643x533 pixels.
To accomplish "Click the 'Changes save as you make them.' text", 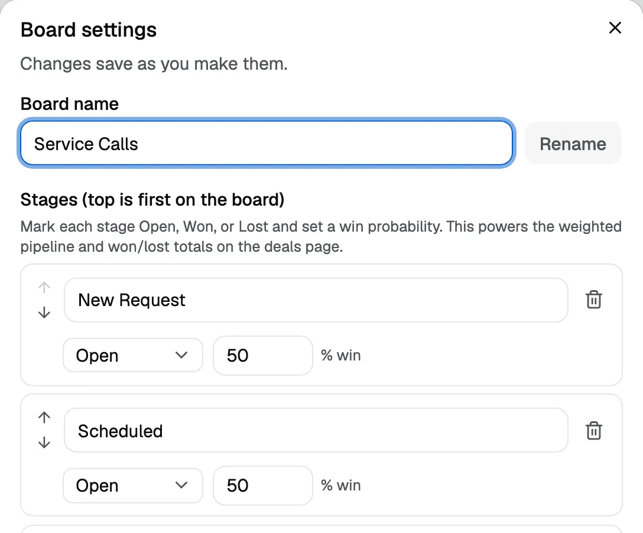I will click(x=154, y=64).
